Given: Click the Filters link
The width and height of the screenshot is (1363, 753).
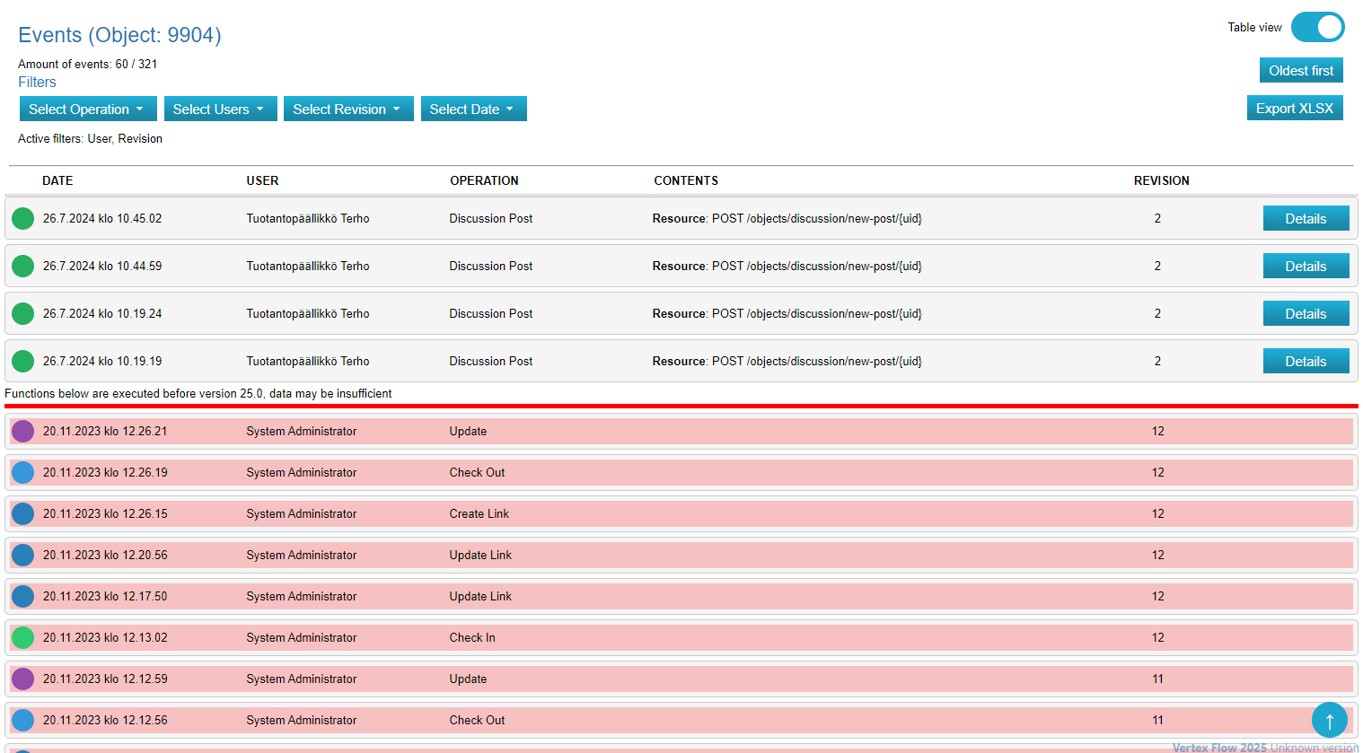Looking at the screenshot, I should 37,82.
